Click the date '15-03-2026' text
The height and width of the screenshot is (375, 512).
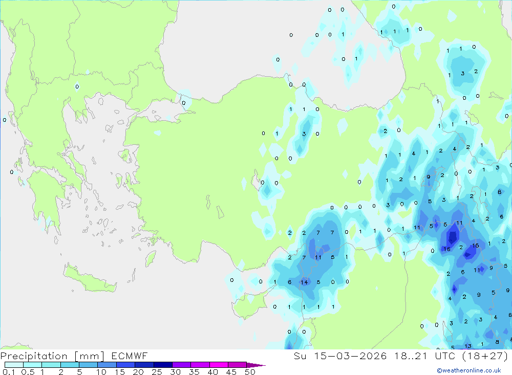350,356
